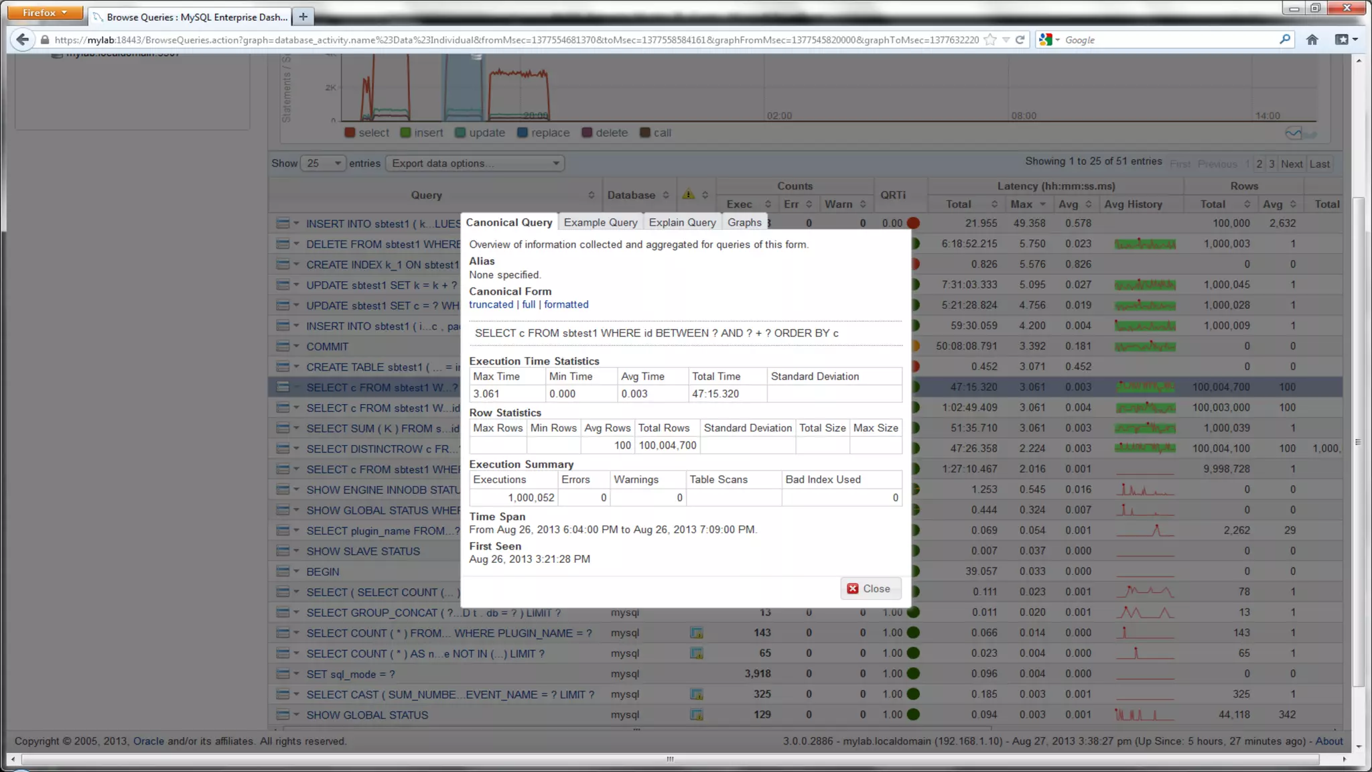This screenshot has height=772, width=1372.
Task: Click warning triangle column header icon
Action: [688, 195]
